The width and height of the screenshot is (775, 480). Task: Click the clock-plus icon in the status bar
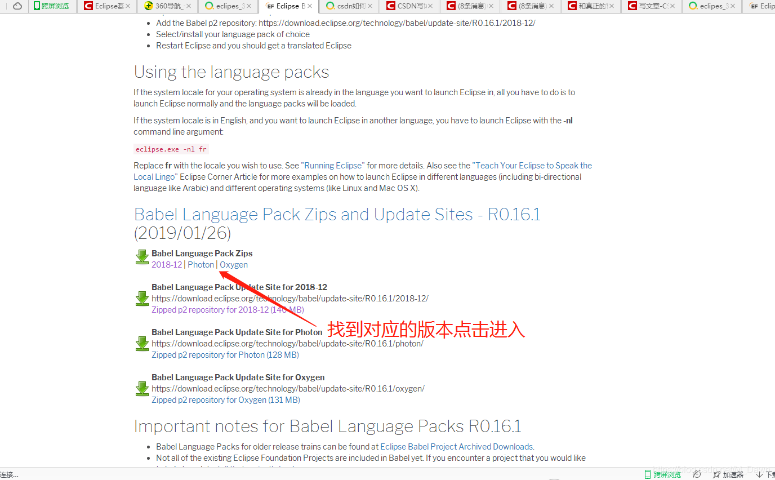(697, 474)
